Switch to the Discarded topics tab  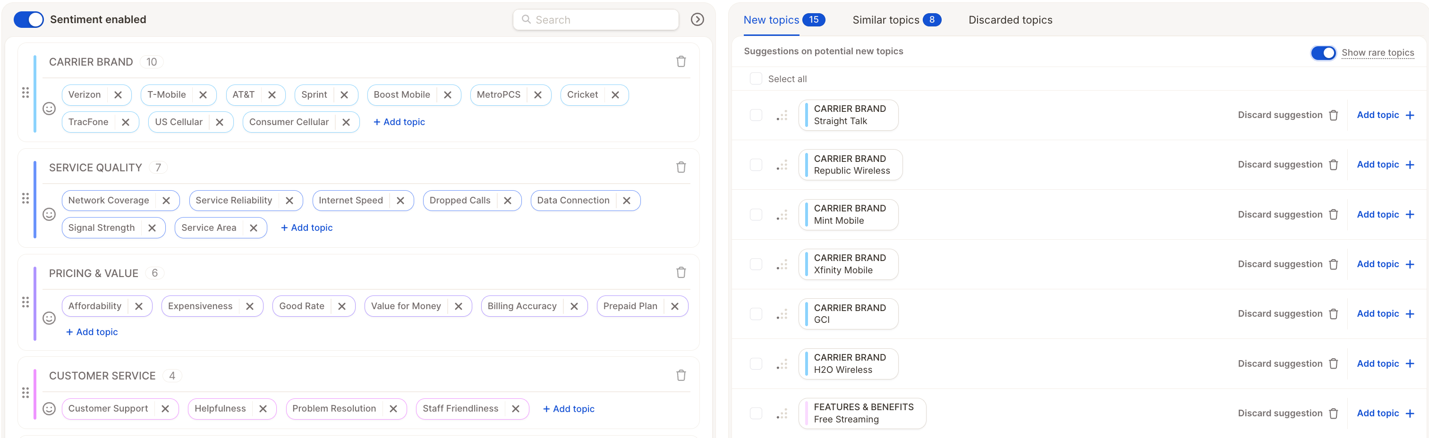click(1010, 20)
